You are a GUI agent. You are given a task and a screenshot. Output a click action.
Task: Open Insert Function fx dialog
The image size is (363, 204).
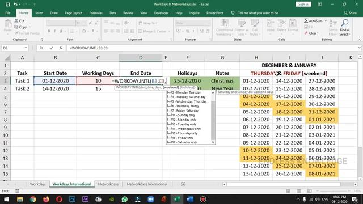(61, 48)
